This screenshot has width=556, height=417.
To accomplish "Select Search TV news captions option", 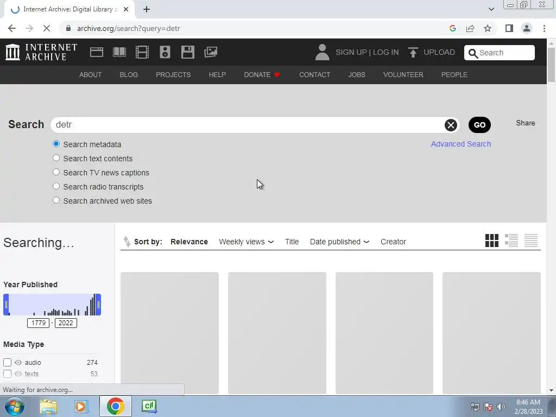I will (x=56, y=172).
